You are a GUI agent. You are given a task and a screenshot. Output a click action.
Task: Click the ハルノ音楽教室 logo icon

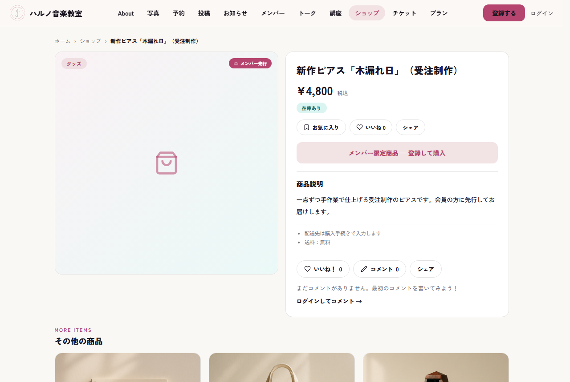pos(17,13)
